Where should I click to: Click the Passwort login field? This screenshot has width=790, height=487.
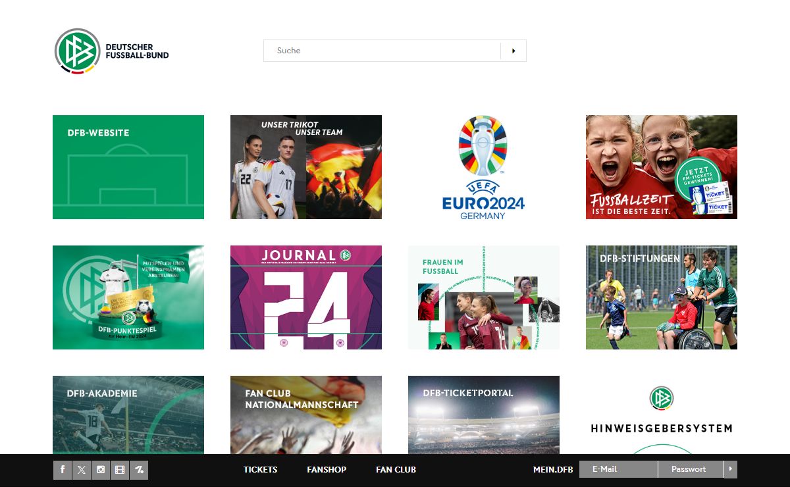tap(691, 469)
